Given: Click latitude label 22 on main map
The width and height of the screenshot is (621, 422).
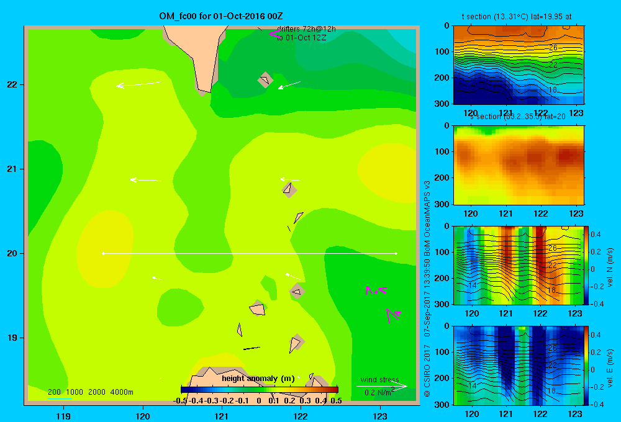Looking at the screenshot, I should pyautogui.click(x=12, y=85).
